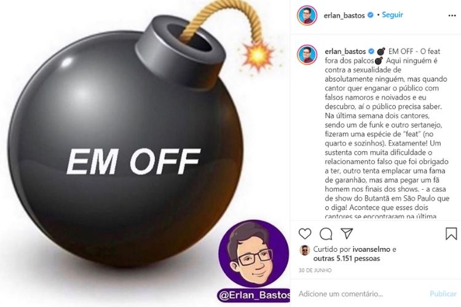This screenshot has height=307, width=461.
Task: Click the ivoanselmo liker avatar thumbnail
Action: (305, 251)
